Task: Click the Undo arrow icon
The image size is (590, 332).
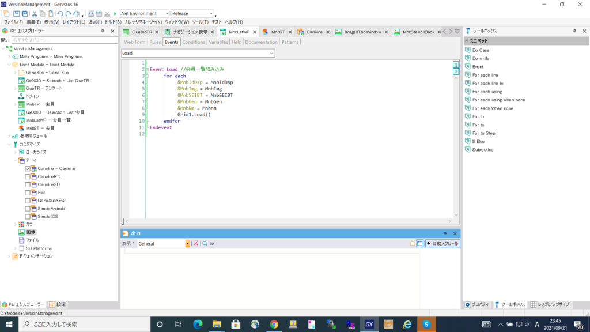Action: tap(60, 14)
